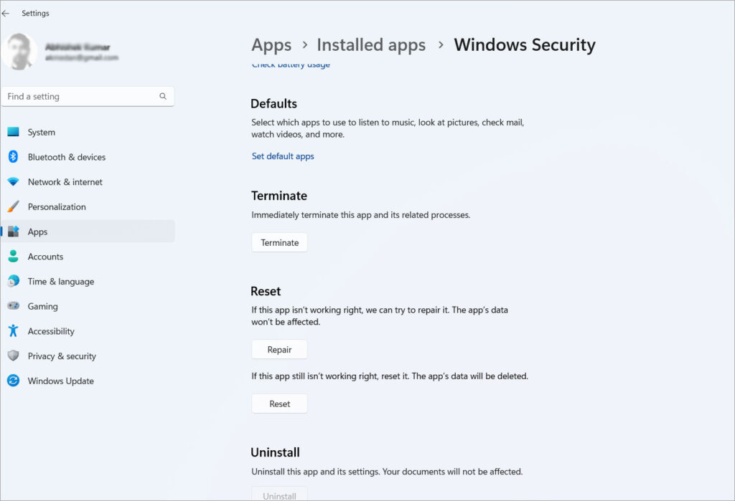Click the Privacy & security shield icon

point(13,356)
